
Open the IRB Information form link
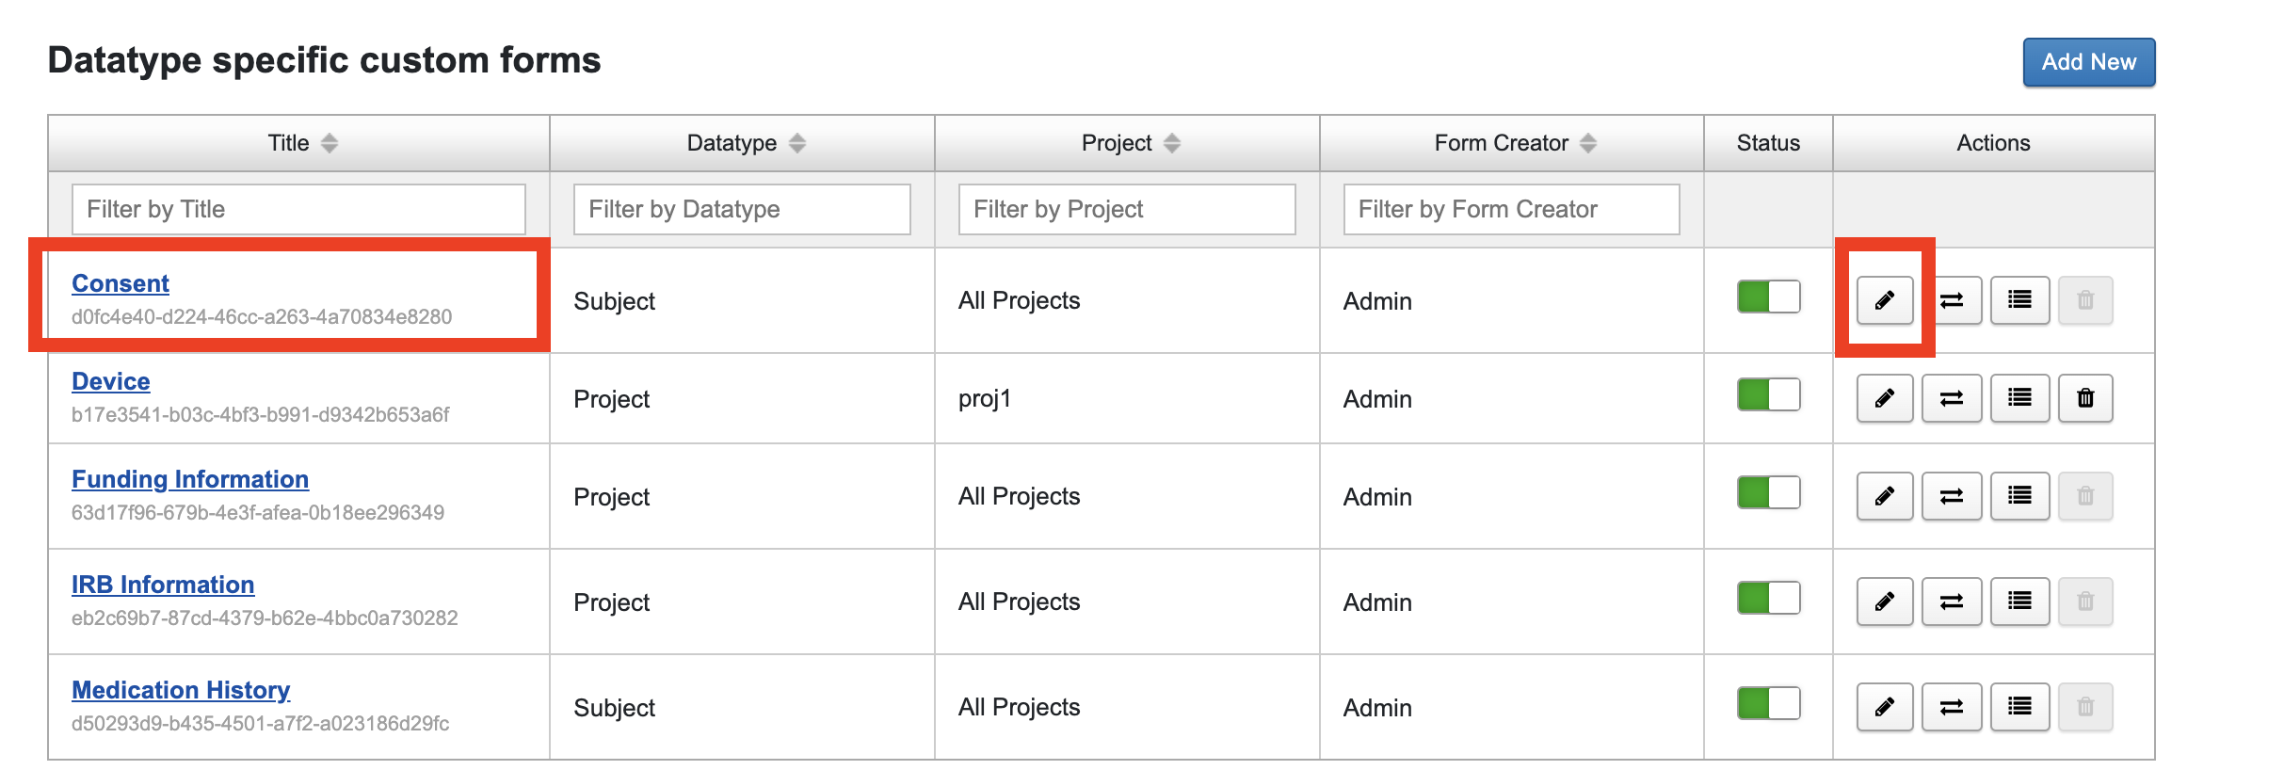[162, 584]
